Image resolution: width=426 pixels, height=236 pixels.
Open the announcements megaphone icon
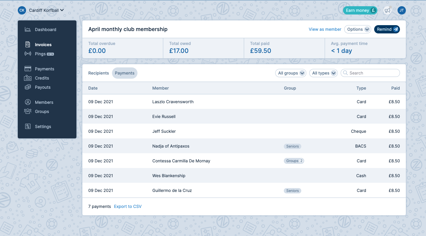pyautogui.click(x=387, y=10)
